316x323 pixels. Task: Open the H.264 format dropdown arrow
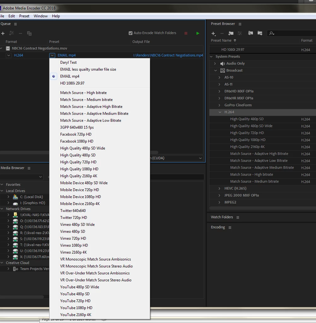tap(9, 55)
